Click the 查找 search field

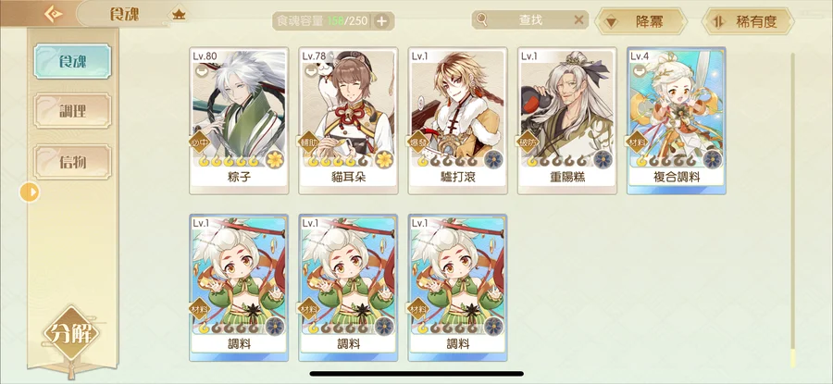[530, 20]
